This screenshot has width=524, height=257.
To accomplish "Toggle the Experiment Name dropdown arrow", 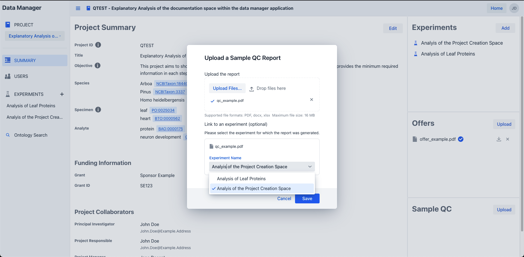I will point(310,167).
